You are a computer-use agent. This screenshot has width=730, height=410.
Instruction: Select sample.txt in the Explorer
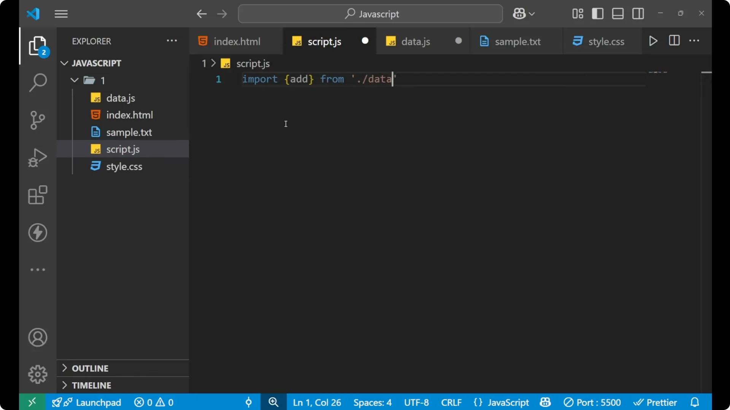(128, 132)
